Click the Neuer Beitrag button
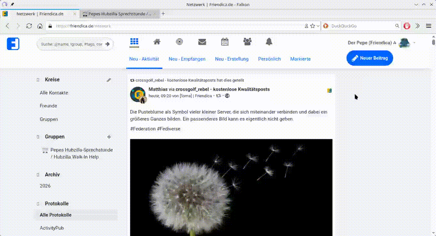Viewport: 436px width, 236px height. click(x=370, y=58)
